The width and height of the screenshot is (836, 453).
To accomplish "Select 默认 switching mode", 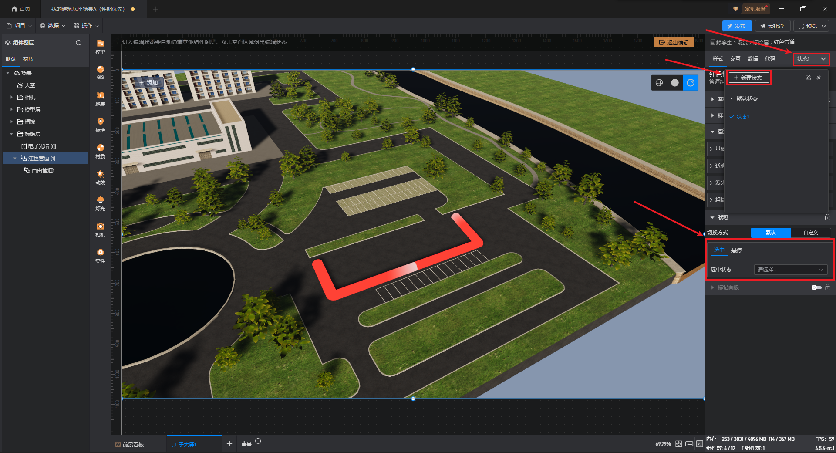I will coord(771,233).
